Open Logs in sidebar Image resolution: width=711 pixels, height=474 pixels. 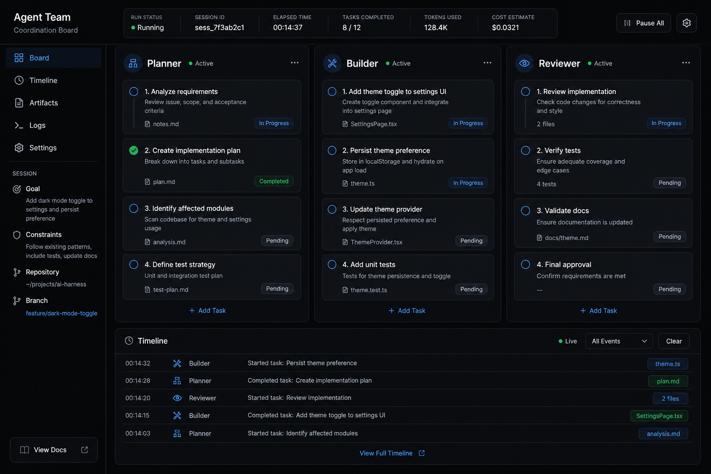(54, 125)
